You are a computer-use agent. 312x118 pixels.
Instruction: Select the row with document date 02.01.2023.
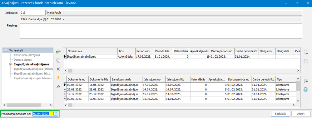click(x=180, y=99)
